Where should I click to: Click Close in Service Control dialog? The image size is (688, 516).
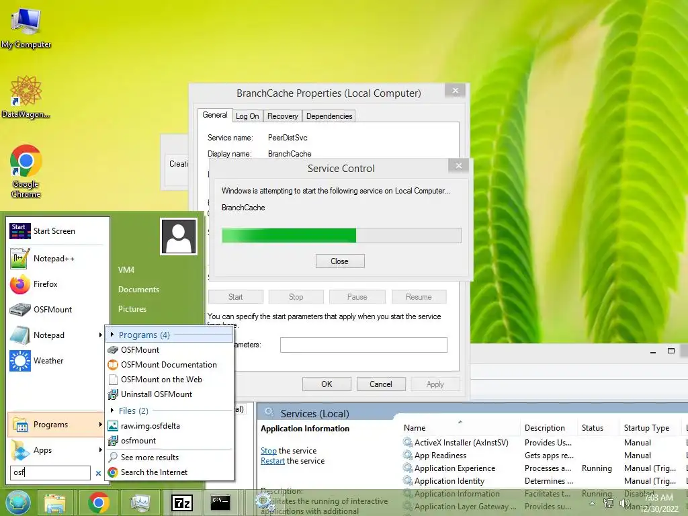coord(340,261)
